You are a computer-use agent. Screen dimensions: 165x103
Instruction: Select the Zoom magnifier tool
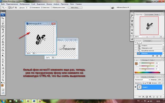tap(3, 80)
